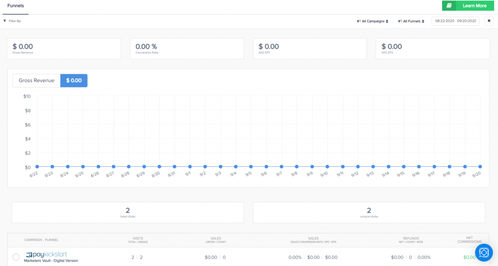Image resolution: width=498 pixels, height=266 pixels.
Task: Click the 8/22 data point on chart
Action: tap(36, 166)
